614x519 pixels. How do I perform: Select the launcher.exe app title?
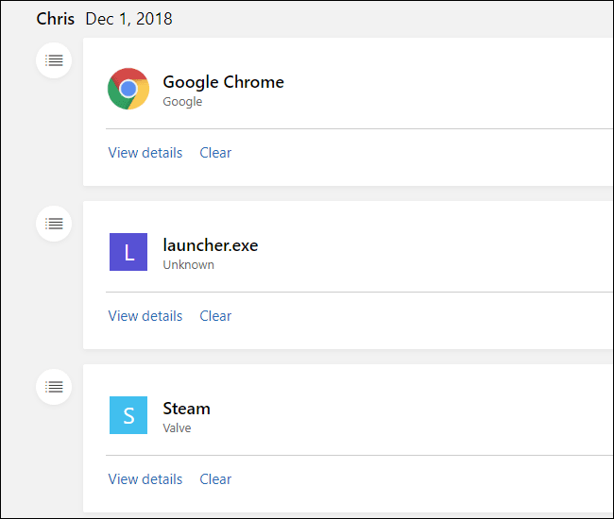tap(210, 245)
